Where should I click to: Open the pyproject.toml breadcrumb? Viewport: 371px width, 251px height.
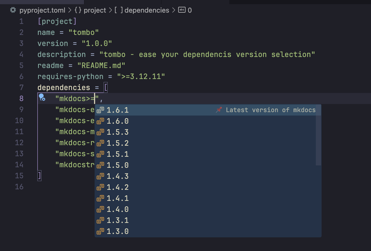(x=42, y=10)
